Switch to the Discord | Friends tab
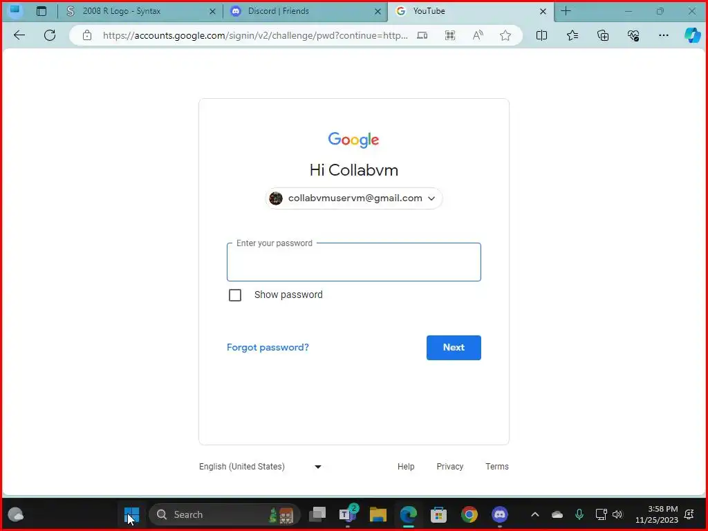The image size is (708, 531). click(x=305, y=11)
